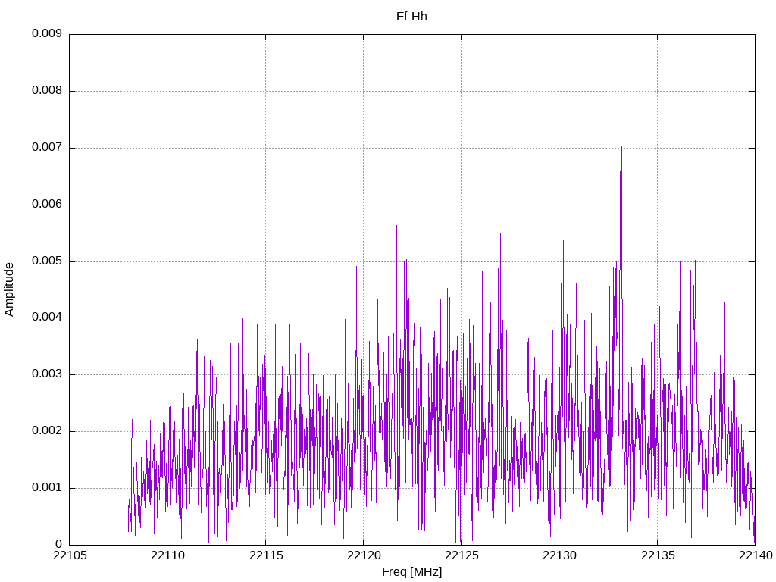Click the 0.005 y-axis tick label
This screenshot has height=582, width=776.
47,261
